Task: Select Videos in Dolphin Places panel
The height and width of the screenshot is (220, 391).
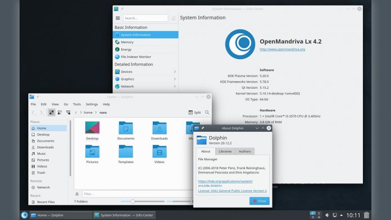Action: 48,167
